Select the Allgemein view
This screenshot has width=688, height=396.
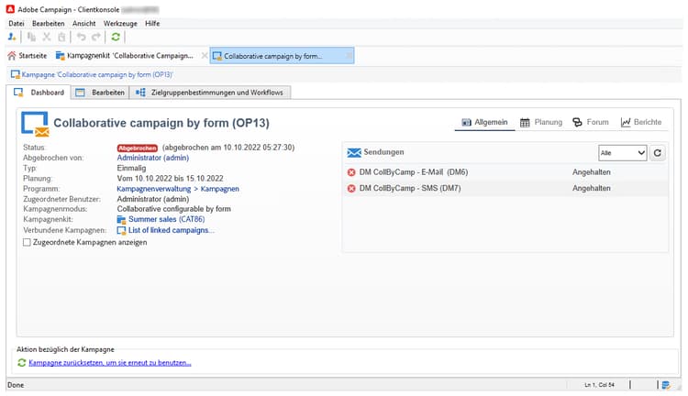484,122
